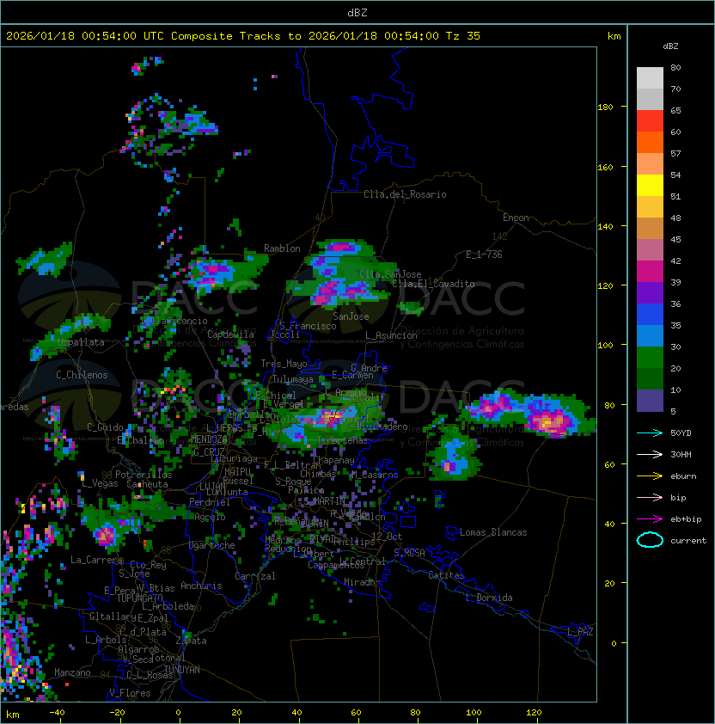This screenshot has height=724, width=715.
Task: Choose the light blue swatch in dBZ scale
Action: pyautogui.click(x=650, y=336)
